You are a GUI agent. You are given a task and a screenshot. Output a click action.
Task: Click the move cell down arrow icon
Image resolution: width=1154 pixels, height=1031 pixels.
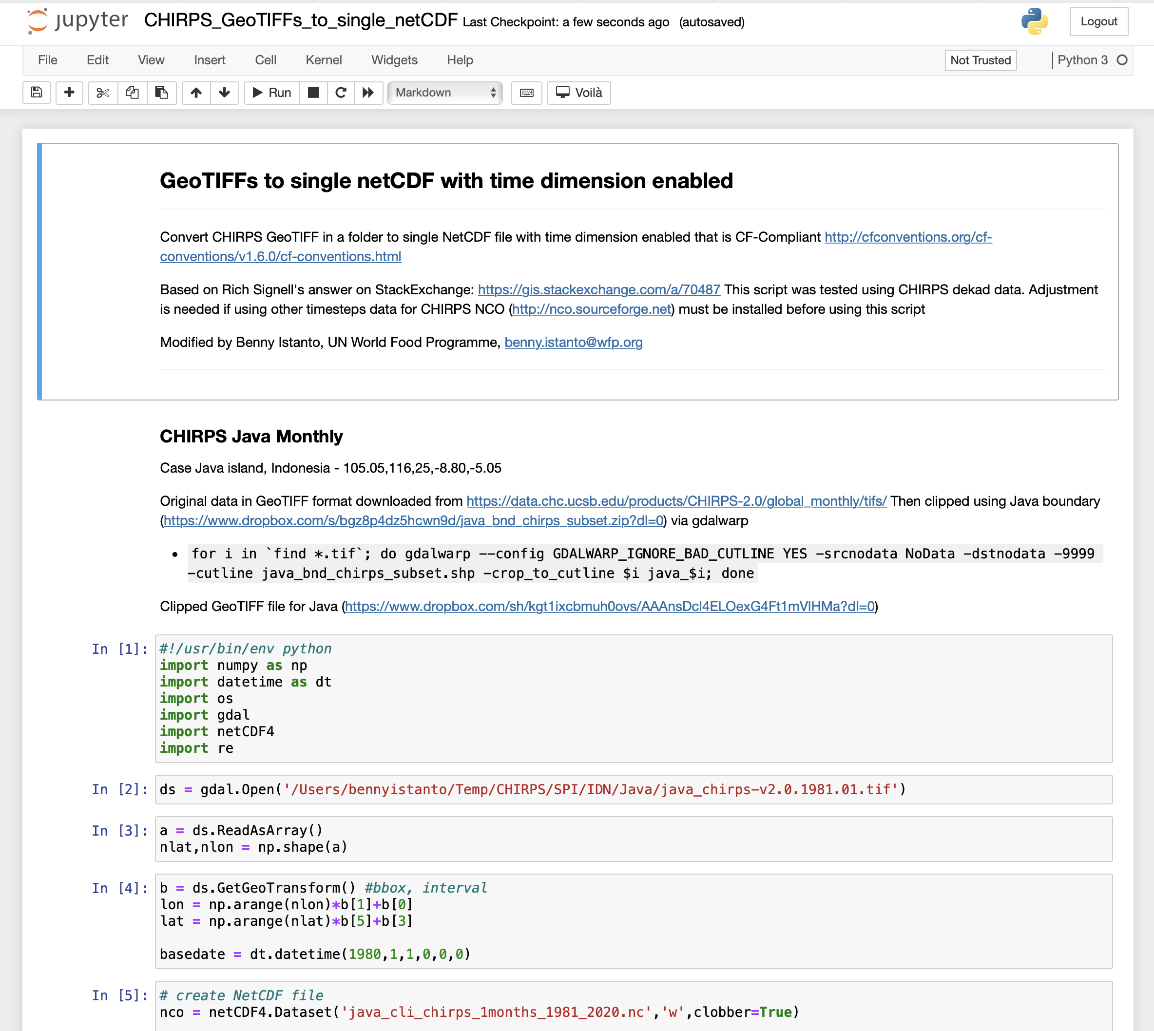[x=223, y=93]
